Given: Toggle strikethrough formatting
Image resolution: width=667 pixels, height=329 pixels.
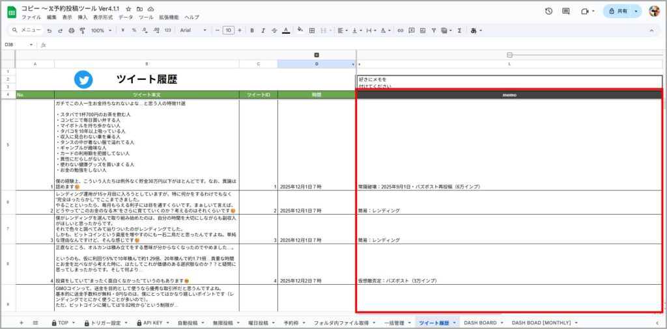Looking at the screenshot, I should [274, 31].
